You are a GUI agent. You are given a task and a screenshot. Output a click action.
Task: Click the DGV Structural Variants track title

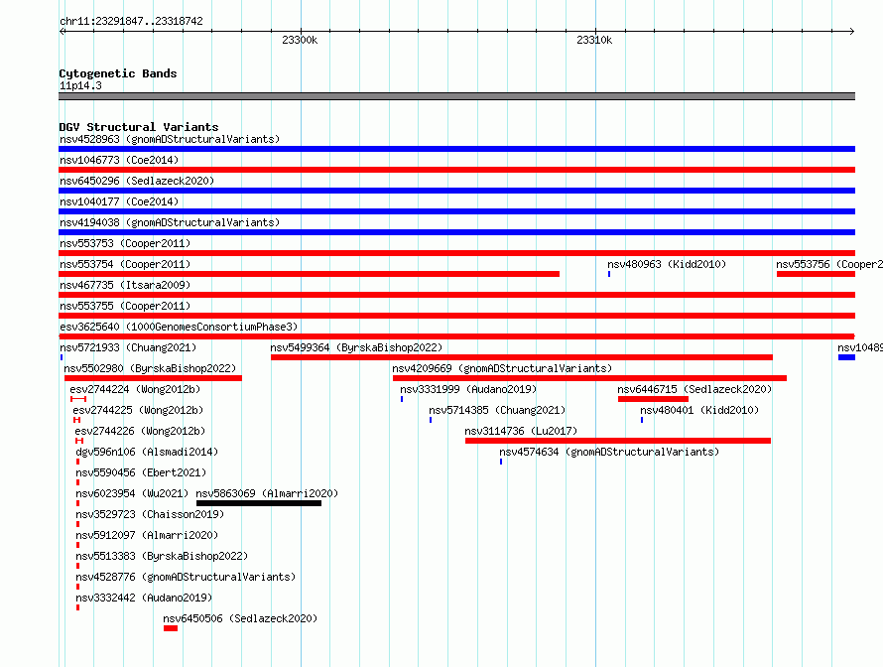[x=139, y=127]
